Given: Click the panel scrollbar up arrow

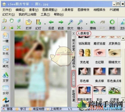Looking at the screenshot, I should 123,38.
